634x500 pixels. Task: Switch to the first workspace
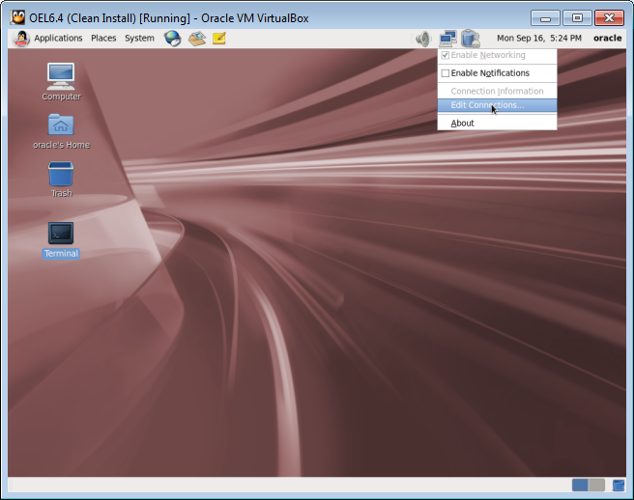pos(580,485)
